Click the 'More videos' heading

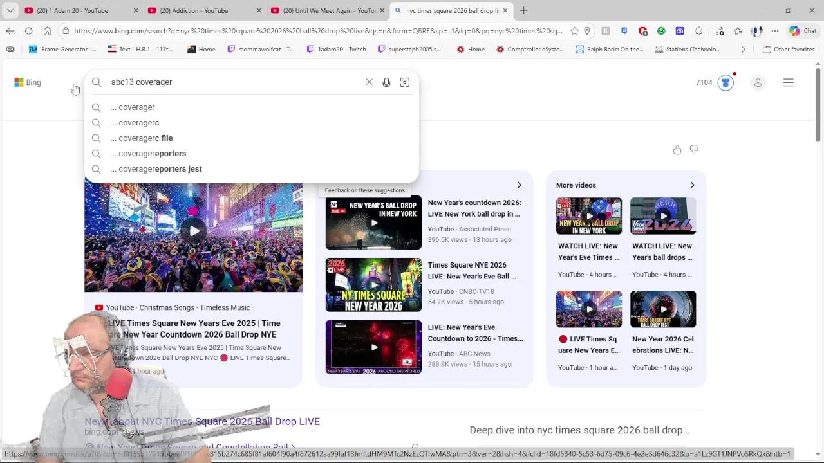pos(576,185)
